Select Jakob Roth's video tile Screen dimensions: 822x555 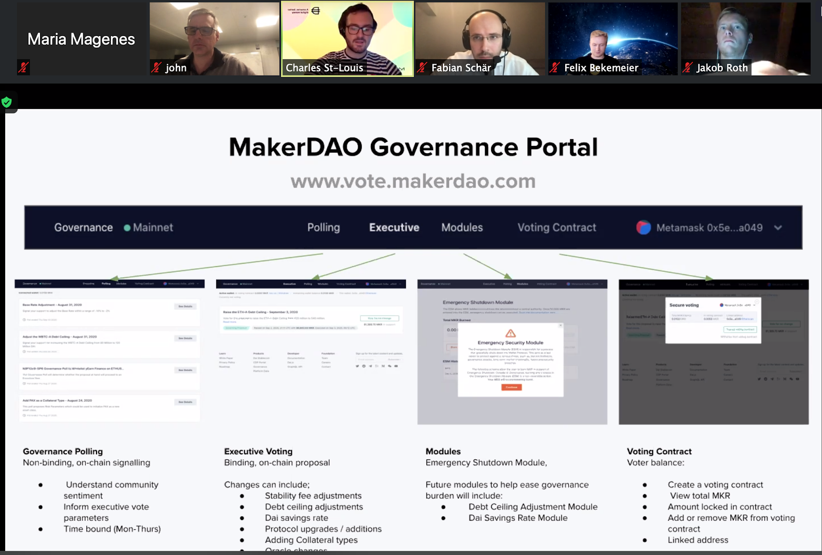pyautogui.click(x=746, y=39)
